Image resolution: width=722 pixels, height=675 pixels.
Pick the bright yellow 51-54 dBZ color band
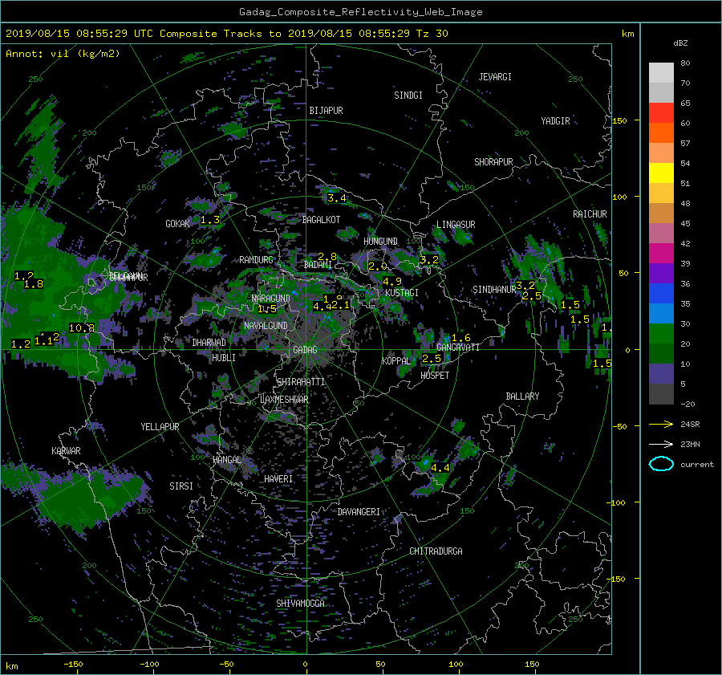[x=661, y=173]
